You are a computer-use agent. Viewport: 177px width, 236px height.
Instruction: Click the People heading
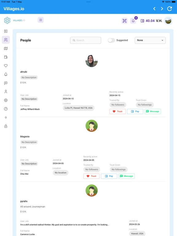tap(26, 40)
